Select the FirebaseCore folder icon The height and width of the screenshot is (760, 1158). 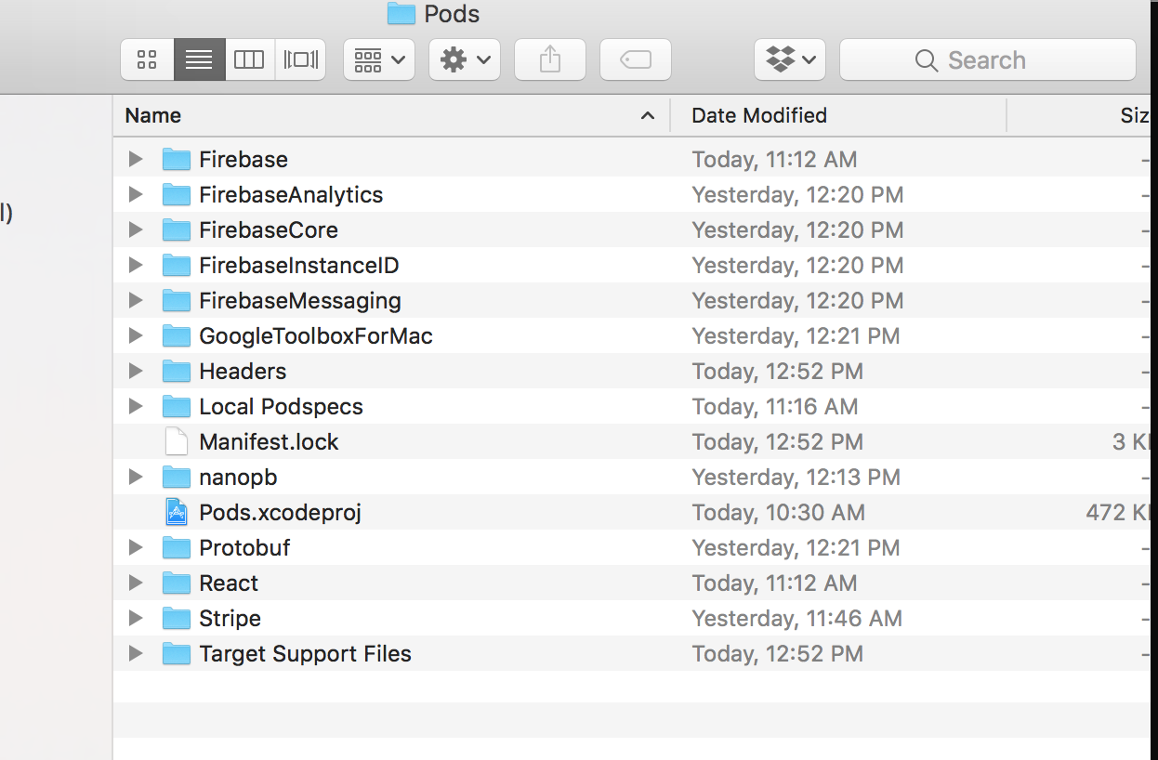pos(176,229)
